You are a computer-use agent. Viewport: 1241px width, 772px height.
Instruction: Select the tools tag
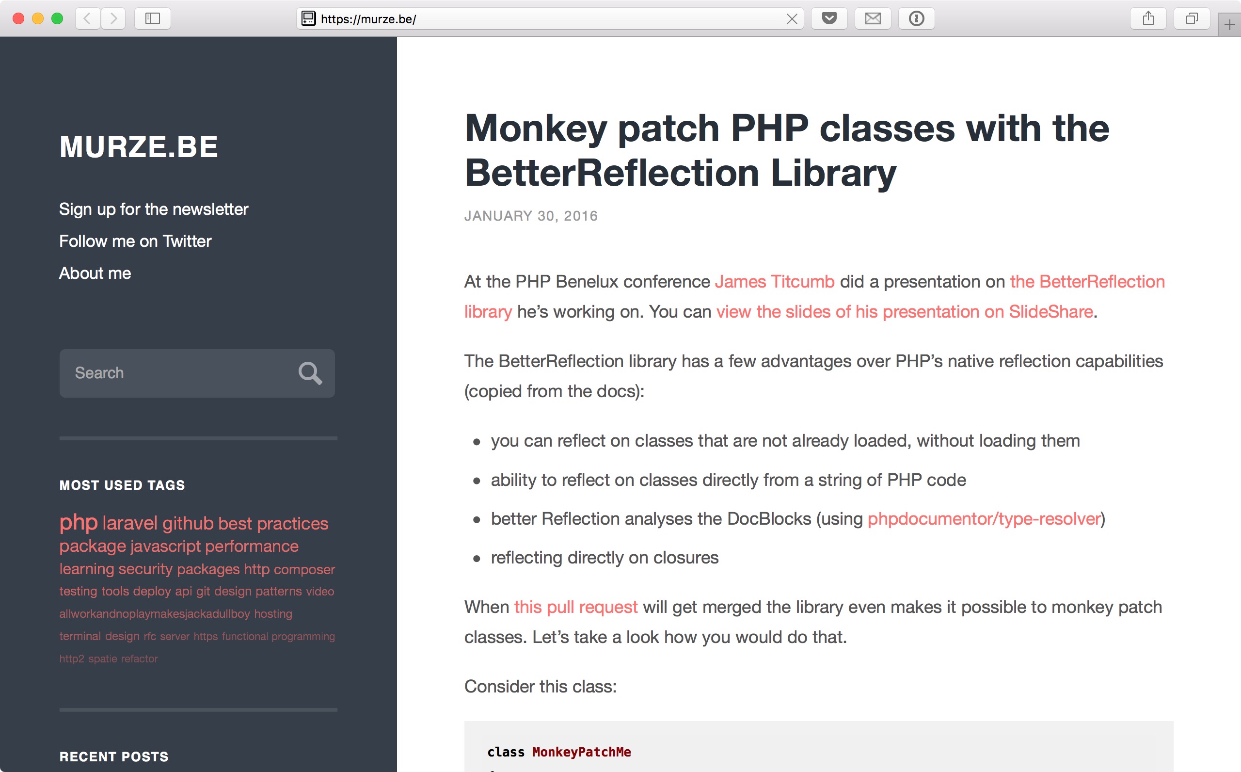tap(115, 591)
